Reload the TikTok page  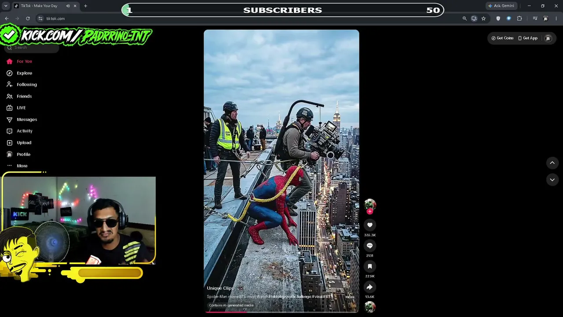(28, 18)
